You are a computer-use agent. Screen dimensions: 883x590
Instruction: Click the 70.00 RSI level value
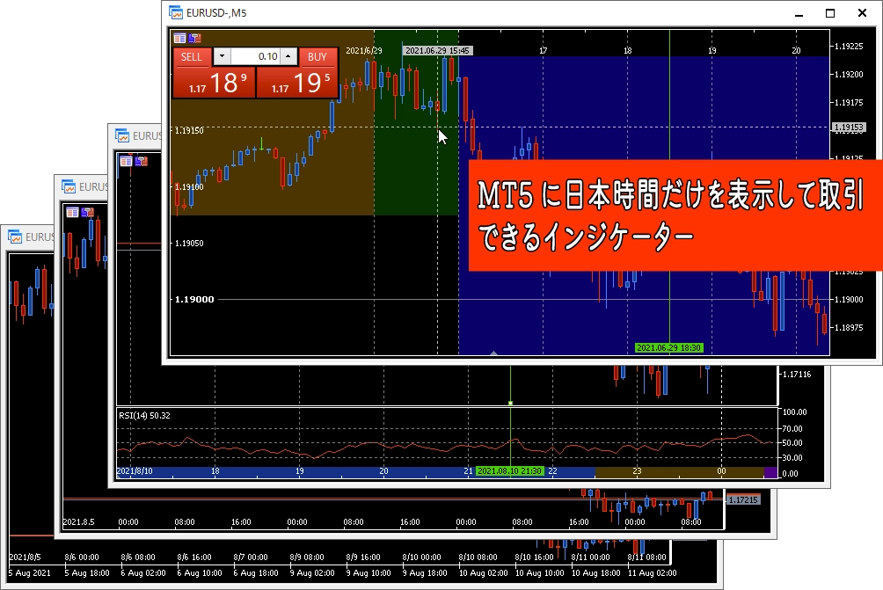(792, 428)
